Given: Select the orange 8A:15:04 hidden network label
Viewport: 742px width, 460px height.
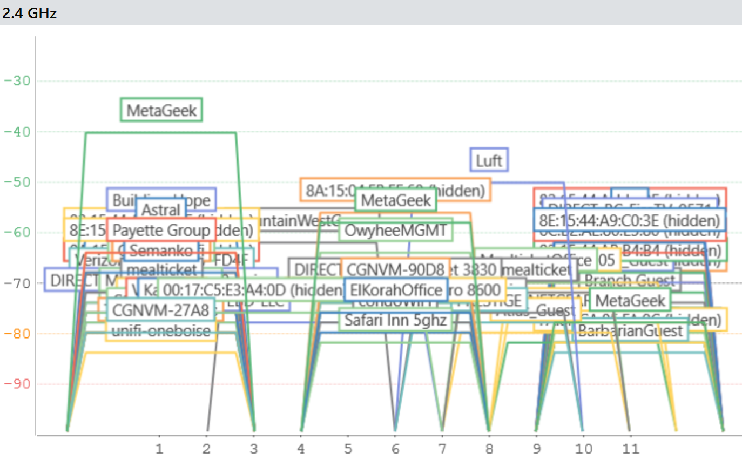Looking at the screenshot, I should [395, 190].
